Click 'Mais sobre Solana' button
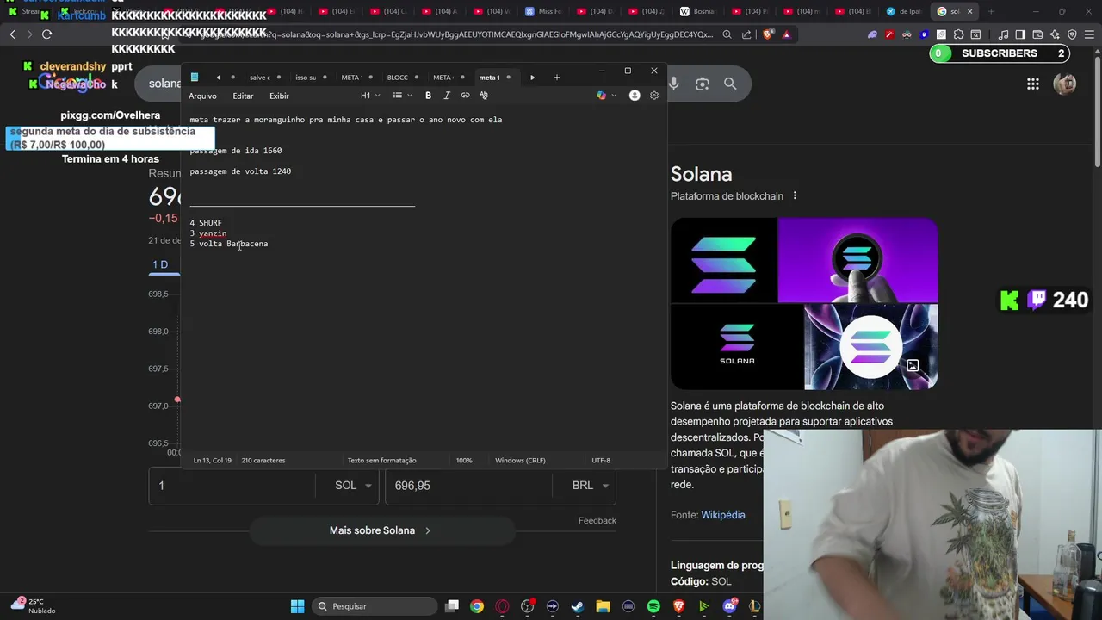1102x620 pixels. click(381, 530)
